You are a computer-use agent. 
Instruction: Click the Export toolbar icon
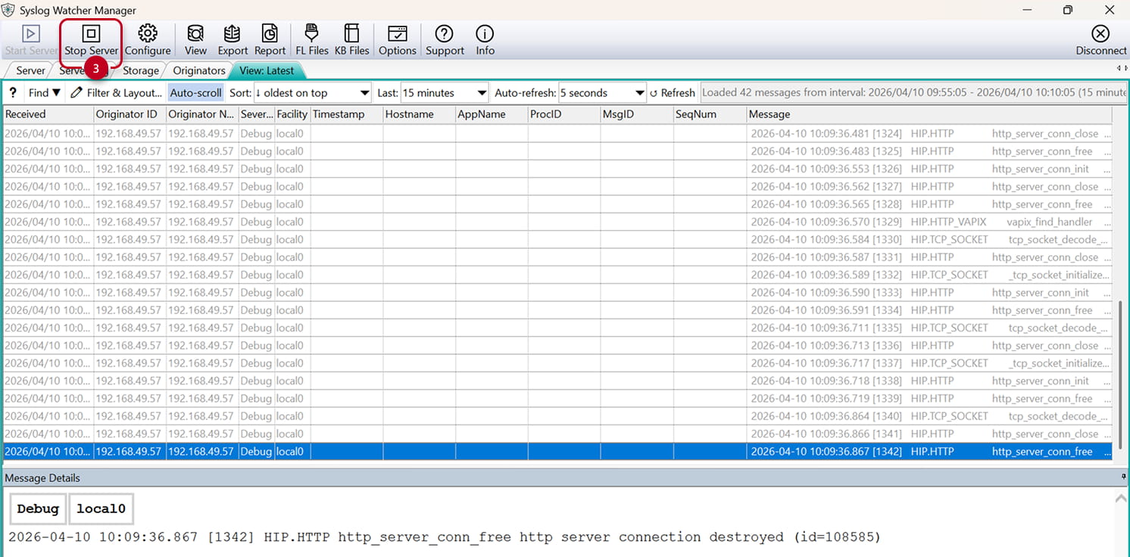coord(233,33)
